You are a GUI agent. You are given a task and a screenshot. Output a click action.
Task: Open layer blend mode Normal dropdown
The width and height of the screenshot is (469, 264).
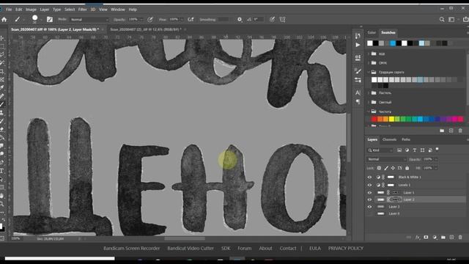pos(386,159)
